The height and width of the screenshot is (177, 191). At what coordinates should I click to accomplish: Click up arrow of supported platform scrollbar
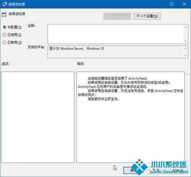coord(185,49)
